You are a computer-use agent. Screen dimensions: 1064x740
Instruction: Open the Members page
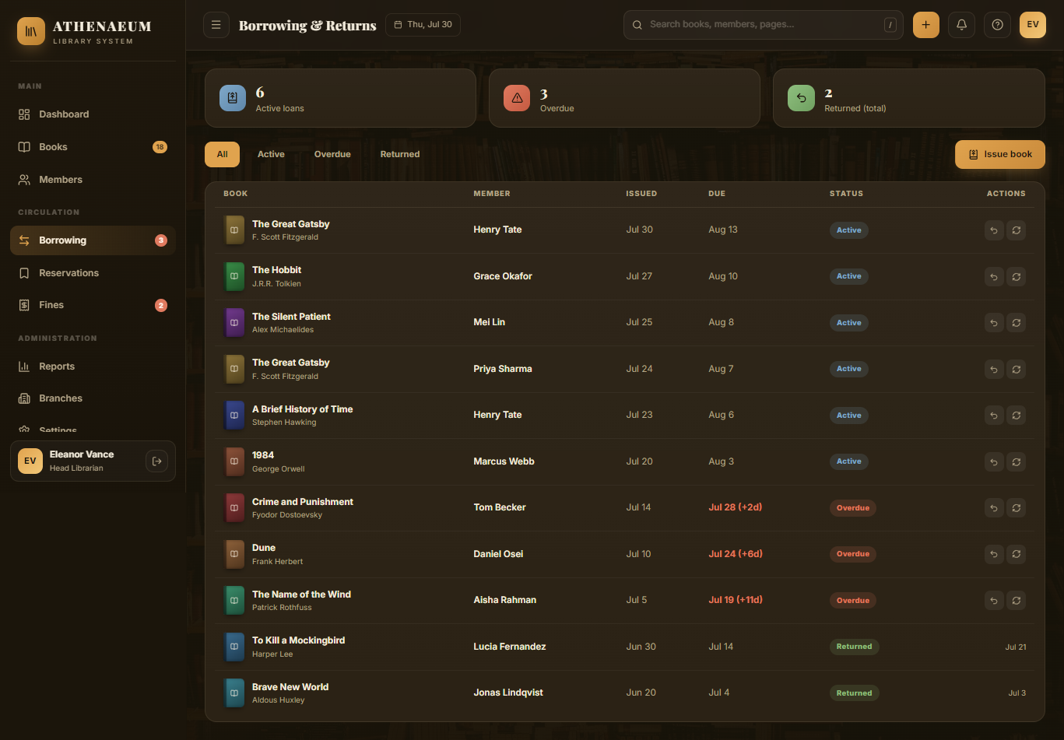[93, 180]
